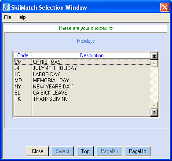The width and height of the screenshot is (172, 161).
Task: Click the MD code cell
Action: 23,80
